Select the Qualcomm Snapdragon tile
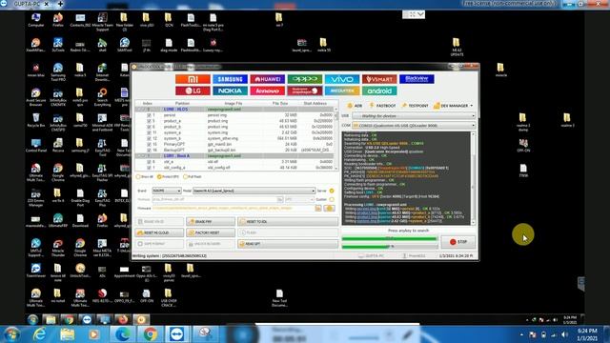Screen dimensions: 610x343 (x=305, y=91)
